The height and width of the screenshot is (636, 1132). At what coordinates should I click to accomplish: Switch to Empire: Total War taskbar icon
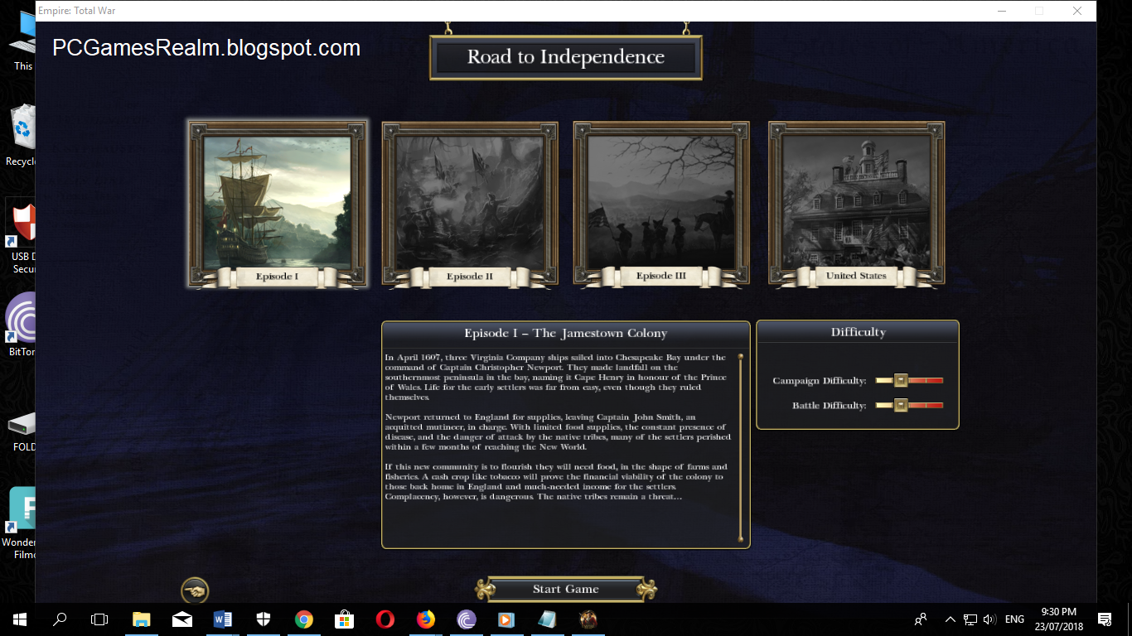588,619
